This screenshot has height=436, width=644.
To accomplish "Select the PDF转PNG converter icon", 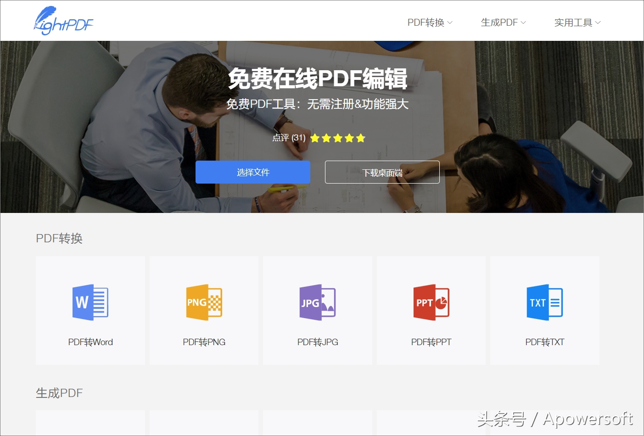I will [204, 303].
